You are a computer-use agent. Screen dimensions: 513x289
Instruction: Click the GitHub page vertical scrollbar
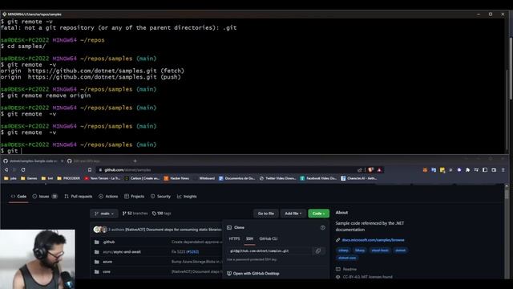tap(507, 194)
